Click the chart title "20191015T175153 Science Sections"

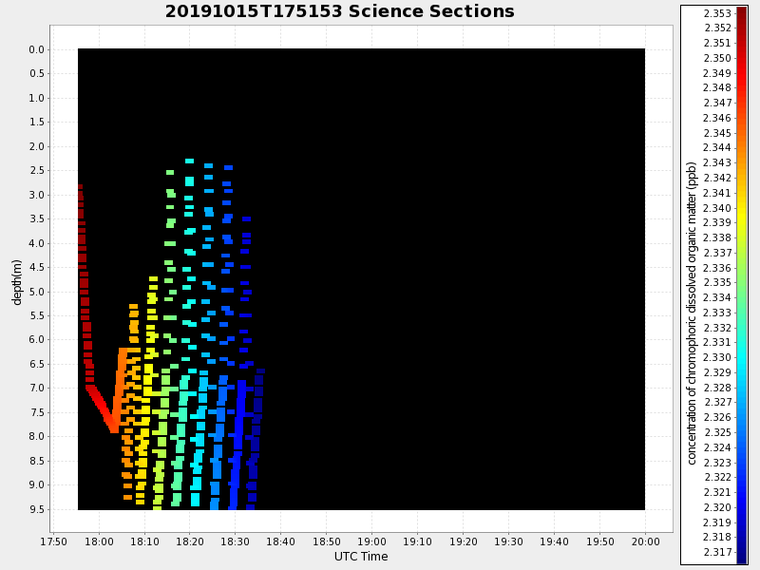tap(339, 11)
